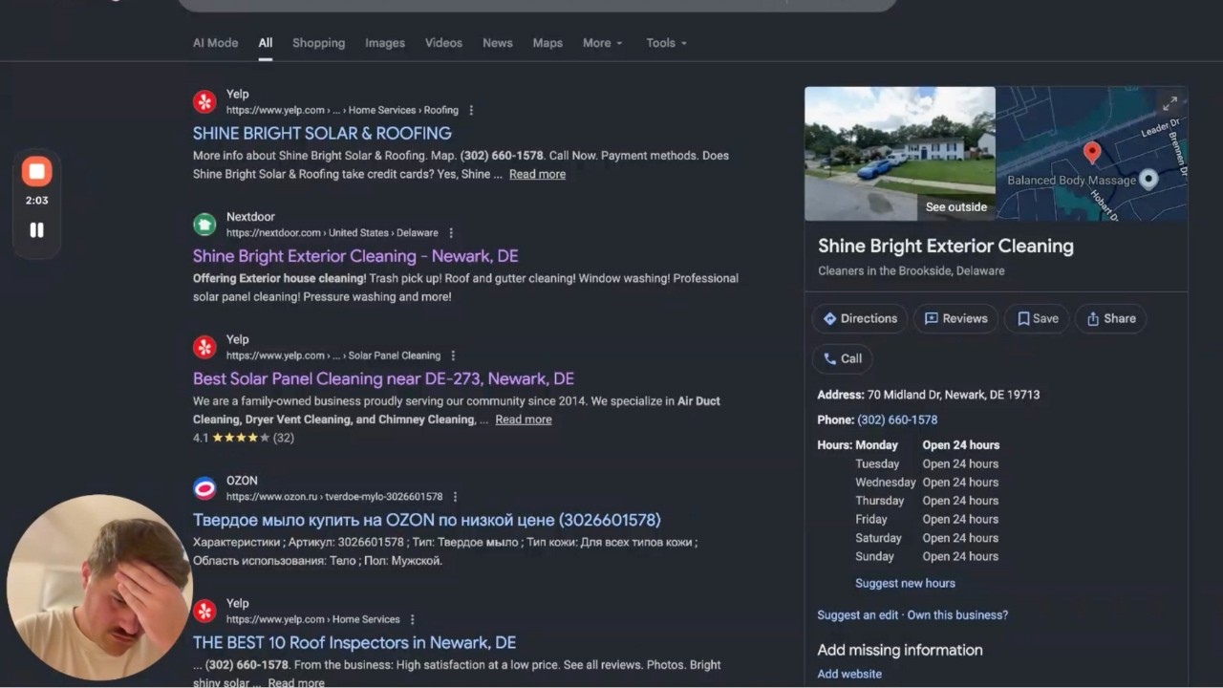
Task: Click the yelp.com Home Services › Roofing URL
Action: (x=342, y=111)
